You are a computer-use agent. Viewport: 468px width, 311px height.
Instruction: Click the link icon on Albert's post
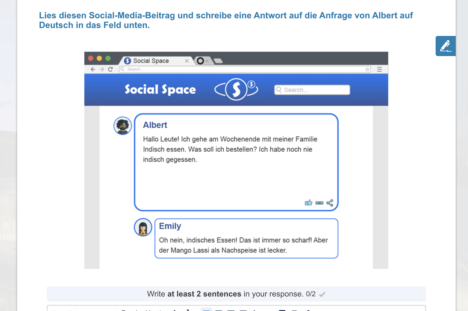tap(319, 203)
